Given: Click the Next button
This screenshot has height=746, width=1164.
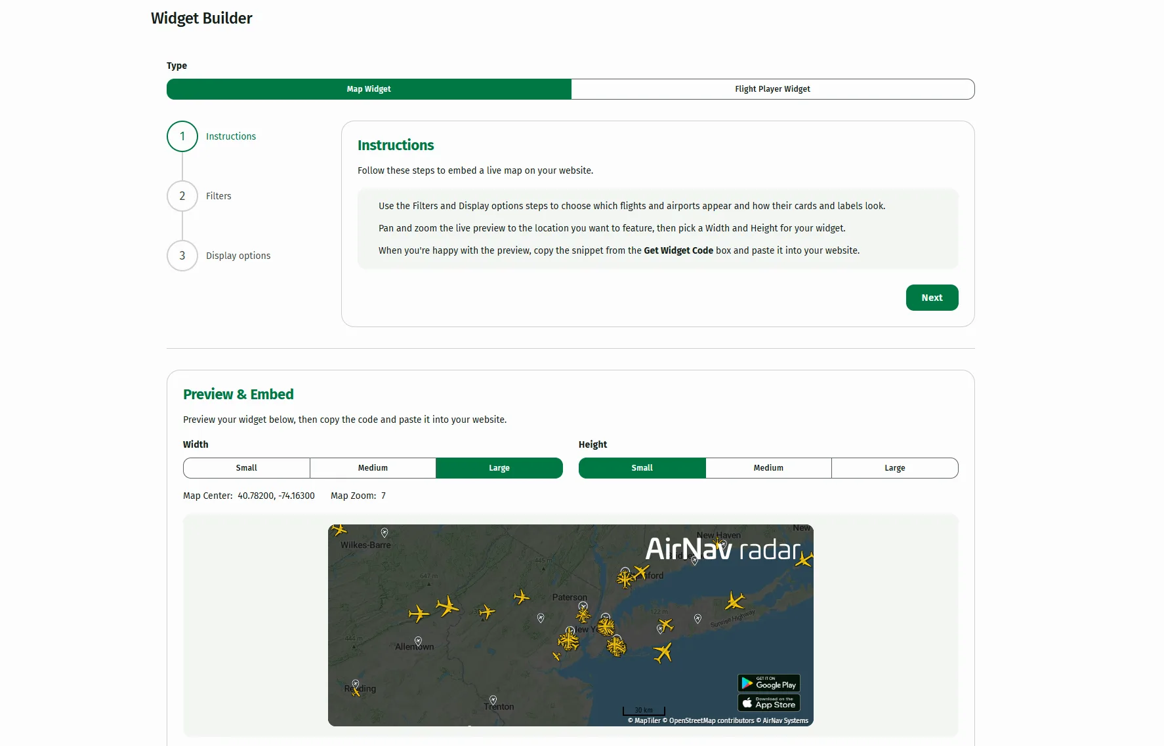Looking at the screenshot, I should 932,298.
